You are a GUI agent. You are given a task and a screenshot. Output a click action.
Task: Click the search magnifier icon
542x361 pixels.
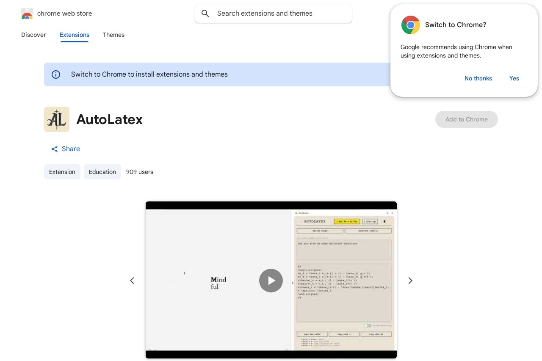point(205,14)
